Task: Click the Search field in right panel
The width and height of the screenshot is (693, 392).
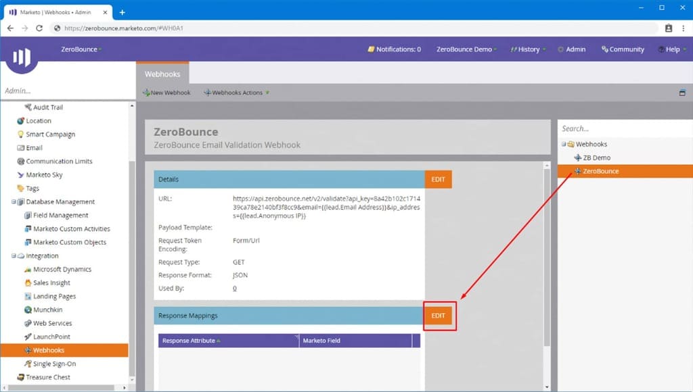Action: 625,128
